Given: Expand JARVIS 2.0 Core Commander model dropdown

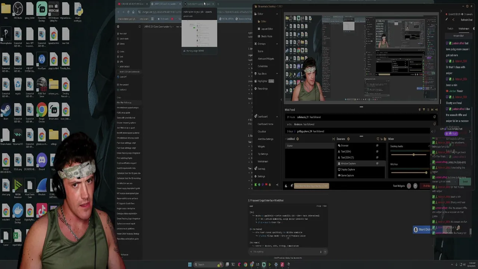Looking at the screenshot, I should click(x=159, y=27).
